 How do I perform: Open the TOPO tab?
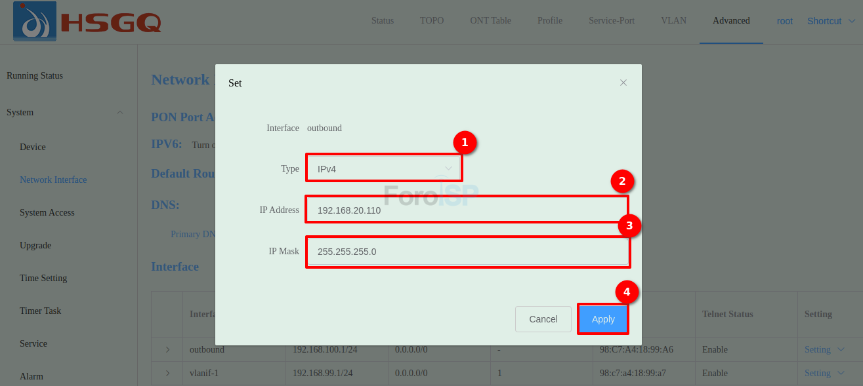click(432, 21)
